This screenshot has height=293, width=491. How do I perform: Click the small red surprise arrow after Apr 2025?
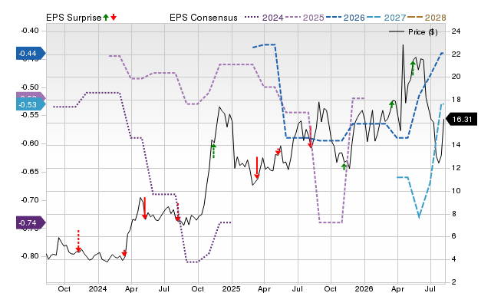coord(278,152)
